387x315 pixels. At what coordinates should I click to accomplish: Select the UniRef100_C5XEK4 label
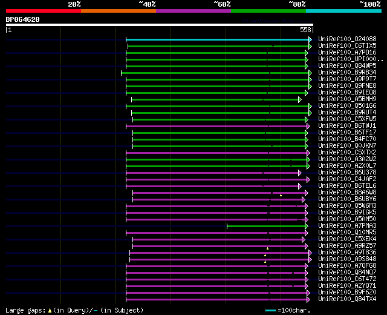click(347, 239)
